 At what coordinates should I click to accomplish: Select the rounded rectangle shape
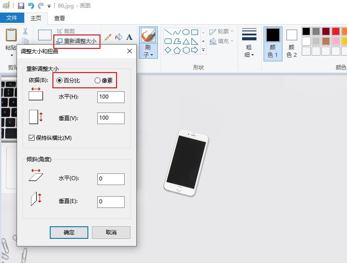click(168, 41)
